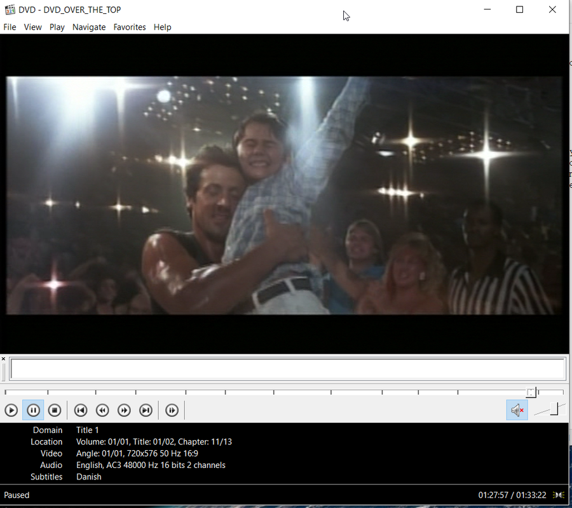Click the Subtitles value Danish
This screenshot has width=572, height=508.
(88, 477)
